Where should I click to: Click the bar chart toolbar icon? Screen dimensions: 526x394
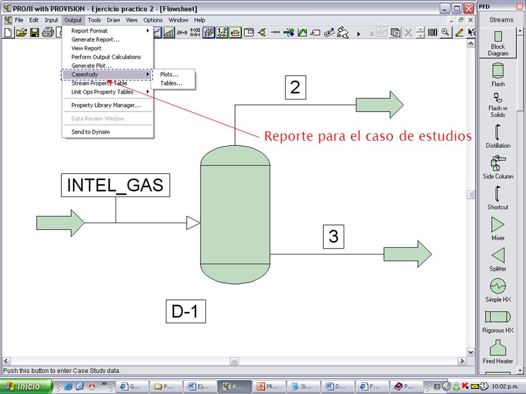169,32
